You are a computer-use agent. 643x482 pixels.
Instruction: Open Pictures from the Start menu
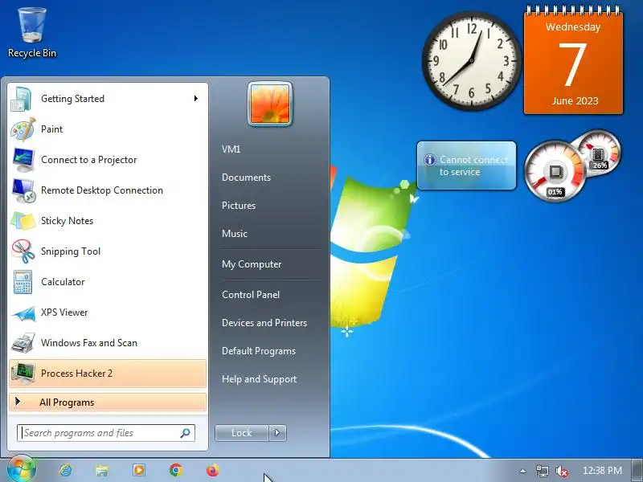point(239,206)
